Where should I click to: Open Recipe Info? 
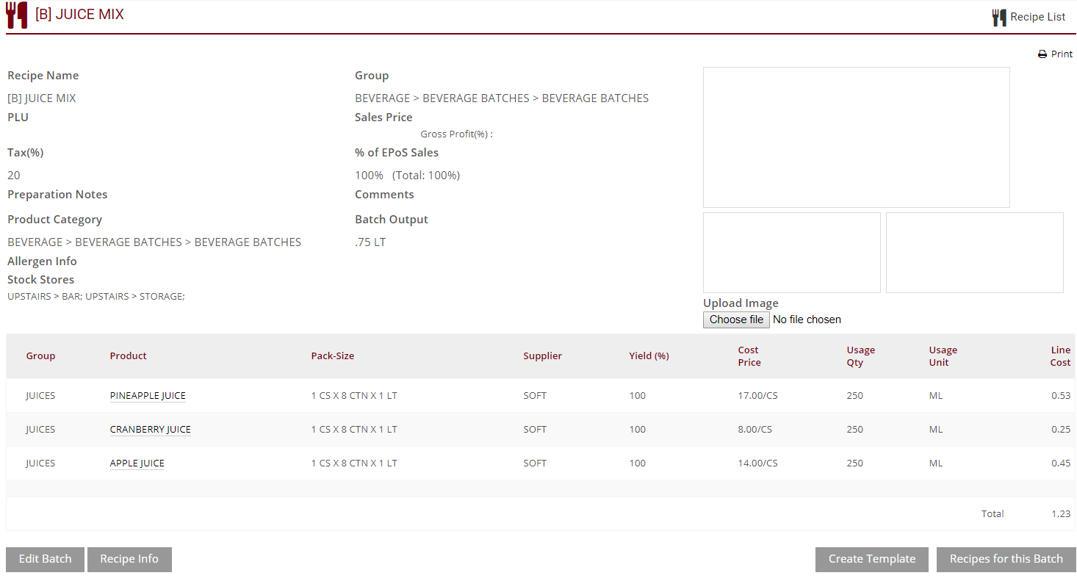tap(129, 559)
